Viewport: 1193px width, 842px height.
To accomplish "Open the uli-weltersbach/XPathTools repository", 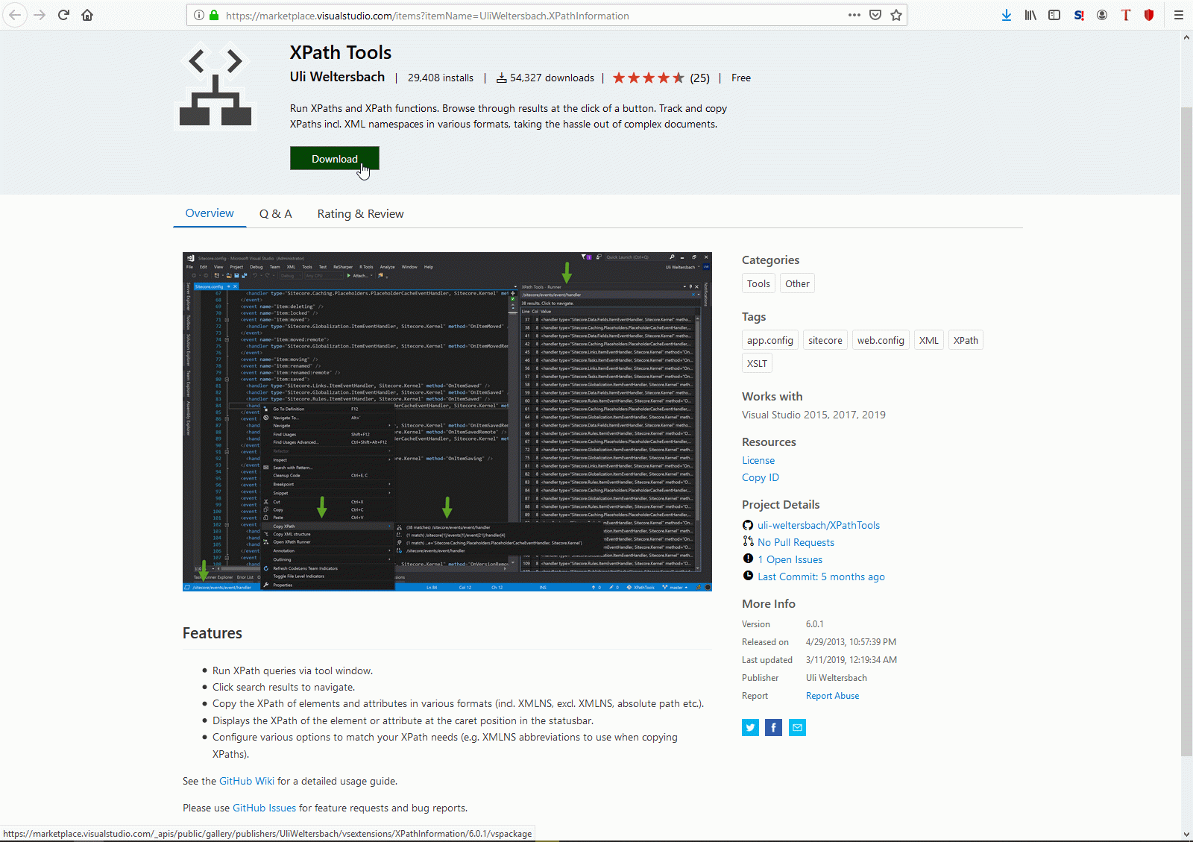I will 819,525.
